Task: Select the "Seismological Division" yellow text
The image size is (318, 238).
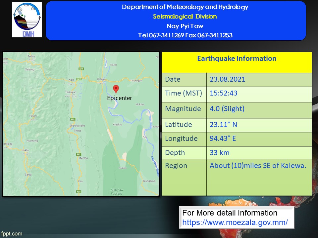Action: coord(185,17)
